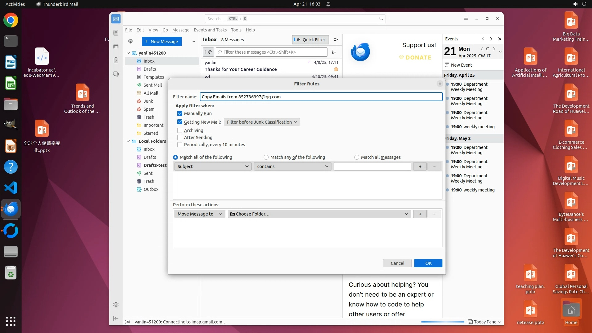Open the Events and Tasks menu
The width and height of the screenshot is (592, 333).
[210, 30]
